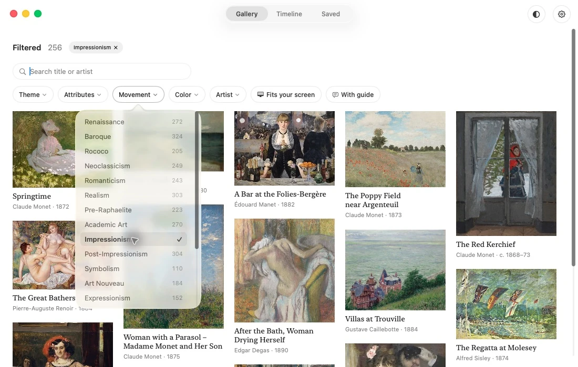Open the Springtime painting thumbnail

point(44,149)
